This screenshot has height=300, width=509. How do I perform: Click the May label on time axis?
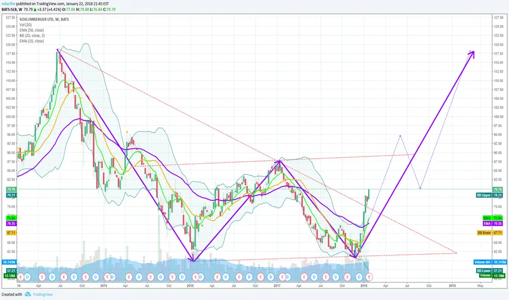481,286
